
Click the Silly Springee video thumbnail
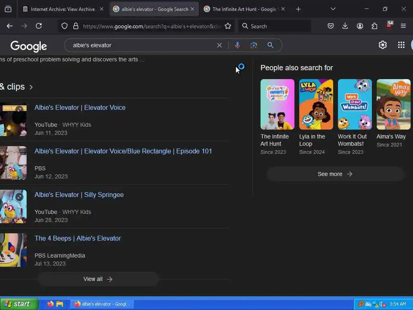[13, 206]
